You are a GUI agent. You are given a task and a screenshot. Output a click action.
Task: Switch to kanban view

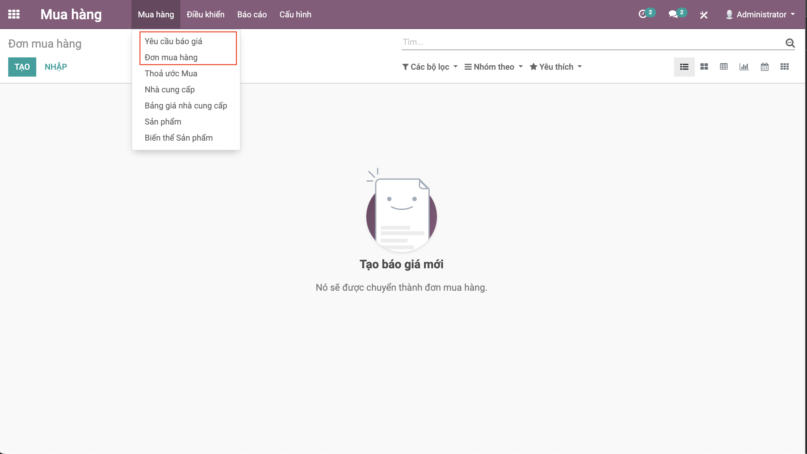pos(704,67)
